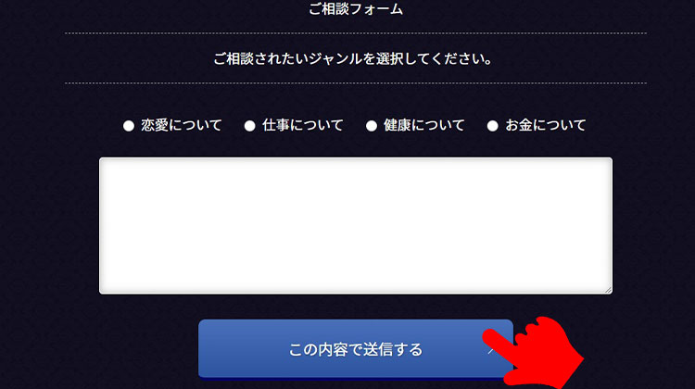Click the 健康について label text

pyautogui.click(x=424, y=125)
